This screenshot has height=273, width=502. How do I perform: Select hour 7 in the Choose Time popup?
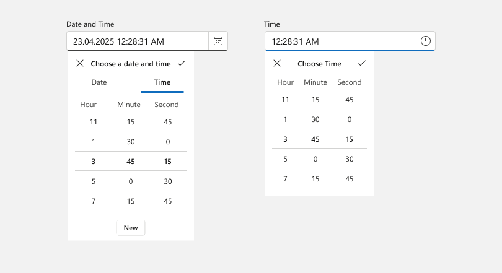click(x=286, y=179)
